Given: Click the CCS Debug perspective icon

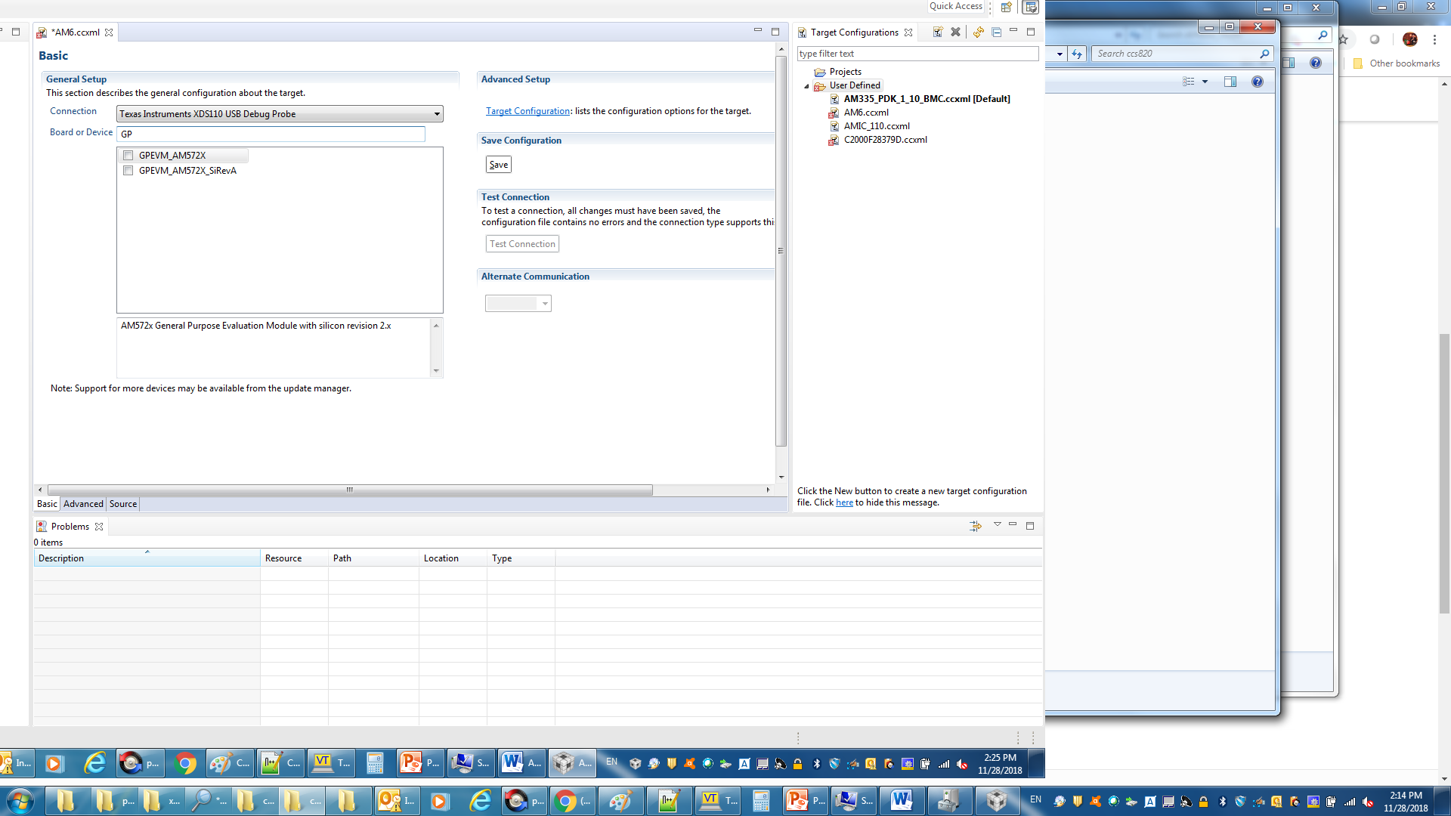Looking at the screenshot, I should tap(1030, 7).
